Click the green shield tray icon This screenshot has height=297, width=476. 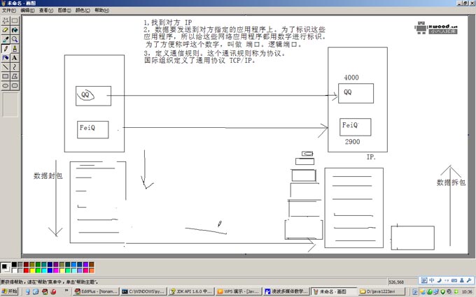[x=442, y=292]
